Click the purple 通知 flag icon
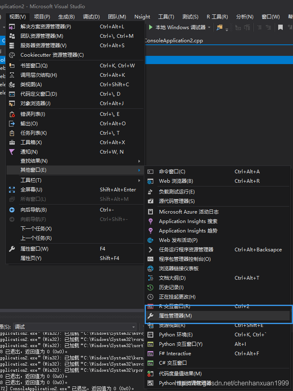293x391 pixels. (12, 152)
